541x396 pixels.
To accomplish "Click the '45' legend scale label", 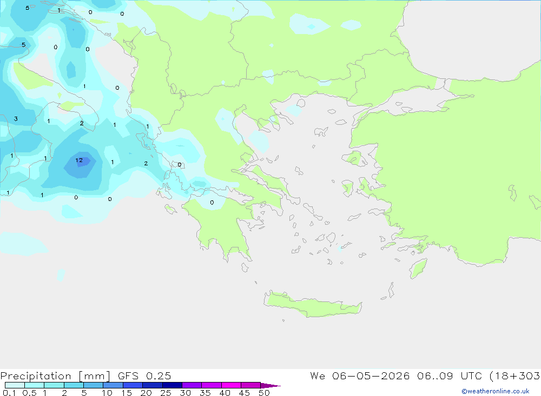I will click(245, 393).
